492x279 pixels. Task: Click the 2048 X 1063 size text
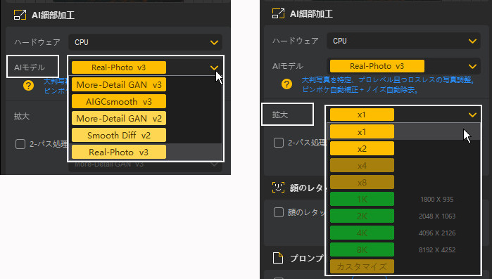click(437, 216)
